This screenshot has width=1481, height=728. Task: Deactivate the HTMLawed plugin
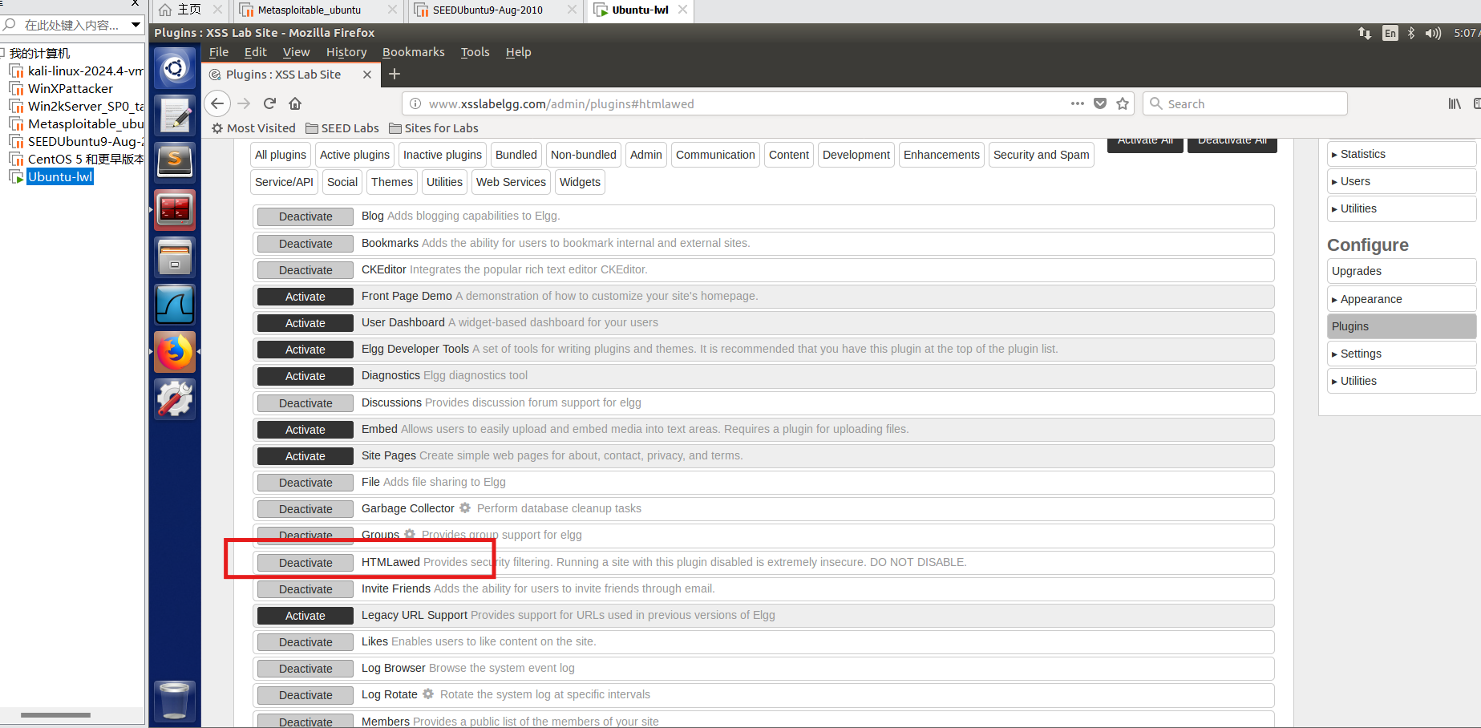[306, 563]
